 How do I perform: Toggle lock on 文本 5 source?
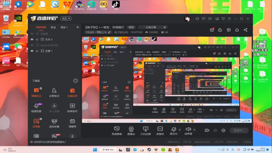coord(37,39)
